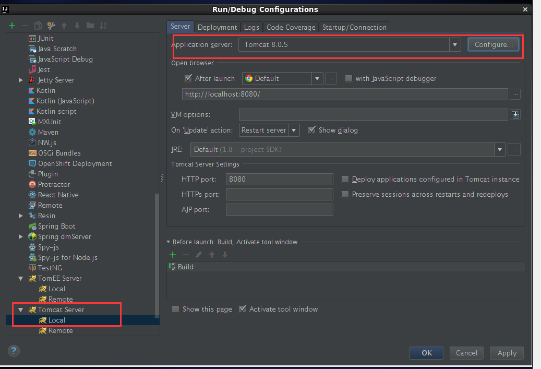Image resolution: width=541 pixels, height=369 pixels.
Task: Move before-launch task down
Action: coord(225,255)
